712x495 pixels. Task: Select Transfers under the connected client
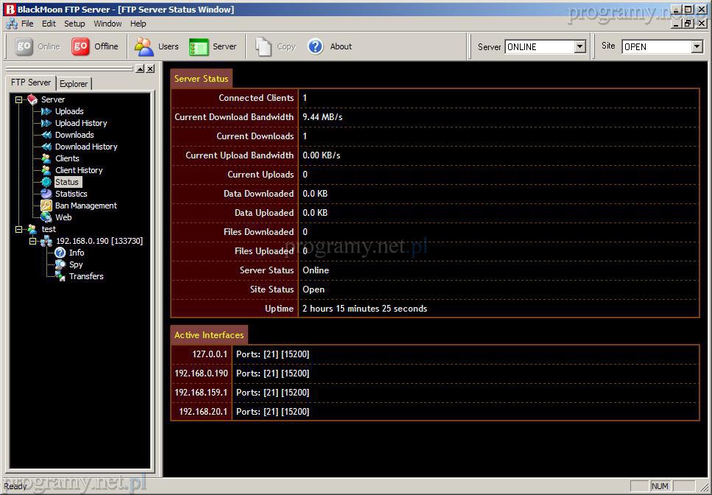coord(86,276)
